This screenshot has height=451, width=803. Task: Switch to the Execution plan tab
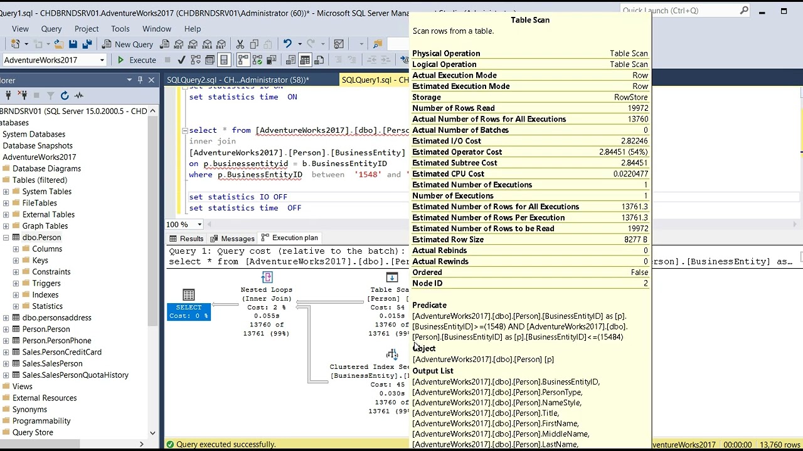pos(290,238)
